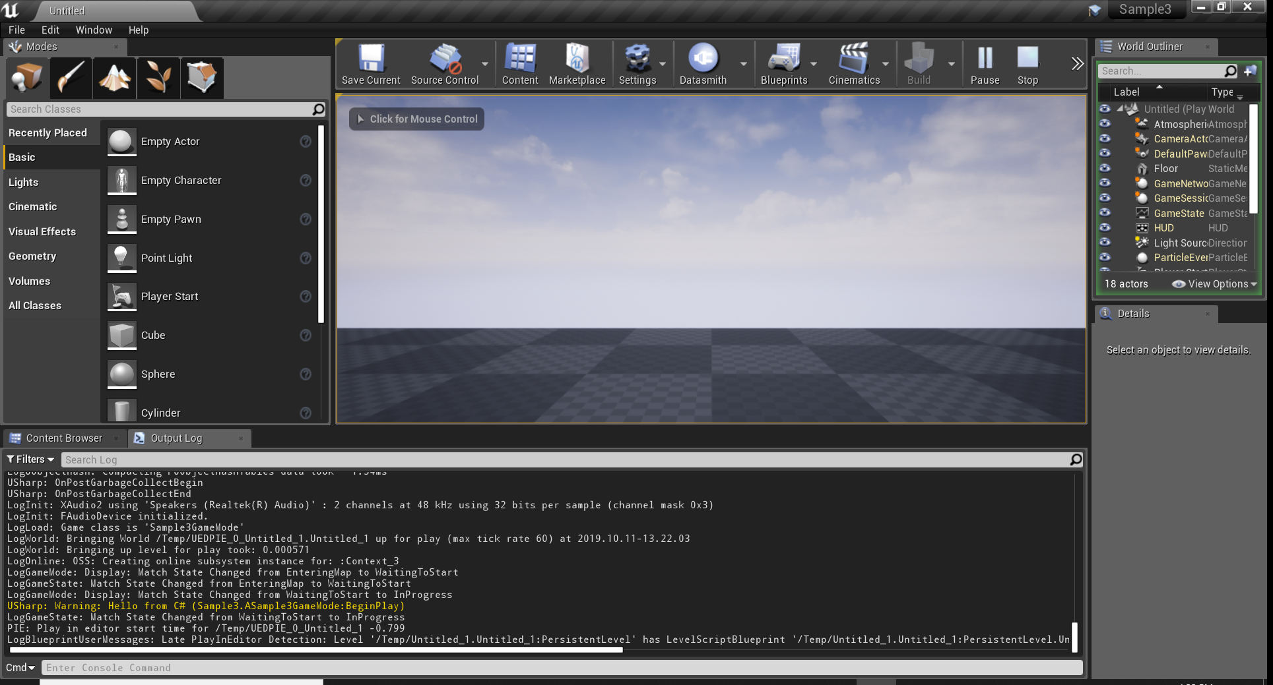Select the All Classes category
Viewport: 1273px width, 685px height.
[52, 305]
